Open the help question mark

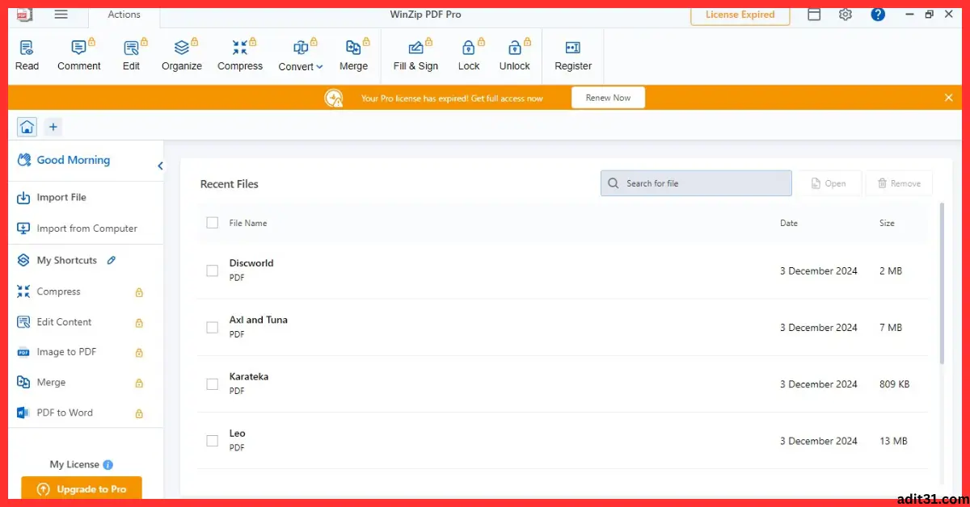(878, 15)
